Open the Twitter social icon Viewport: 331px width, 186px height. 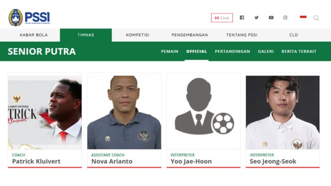tap(256, 18)
